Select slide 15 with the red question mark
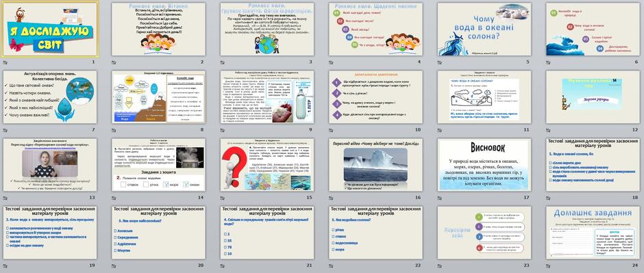The height and width of the screenshot is (273, 644). pyautogui.click(x=267, y=164)
